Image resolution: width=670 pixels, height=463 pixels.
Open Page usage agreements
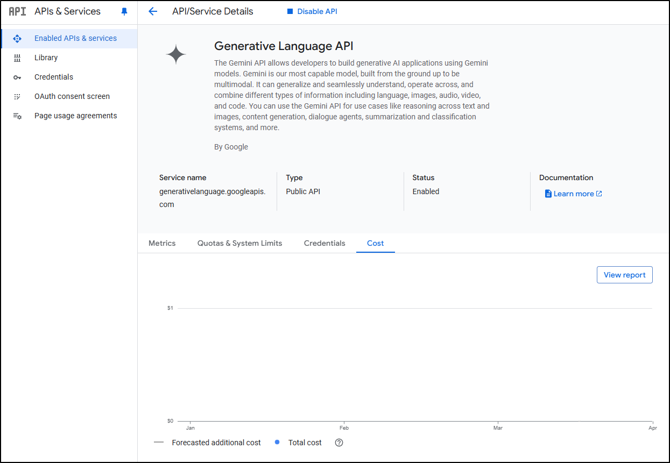pyautogui.click(x=69, y=116)
